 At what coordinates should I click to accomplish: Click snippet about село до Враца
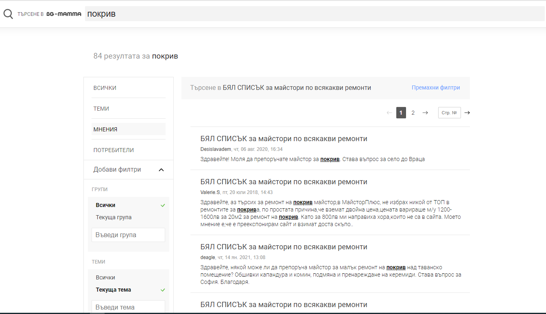(312, 159)
